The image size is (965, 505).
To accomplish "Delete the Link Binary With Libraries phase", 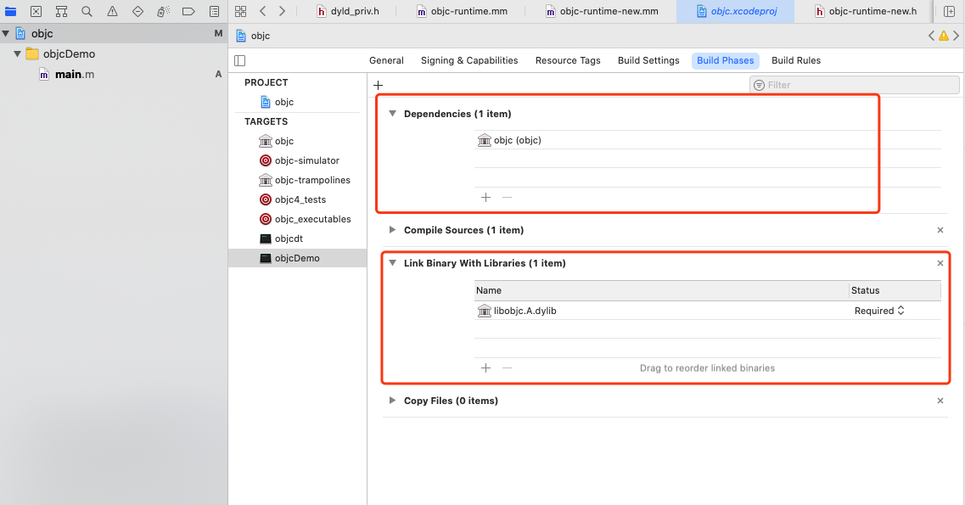I will click(940, 263).
